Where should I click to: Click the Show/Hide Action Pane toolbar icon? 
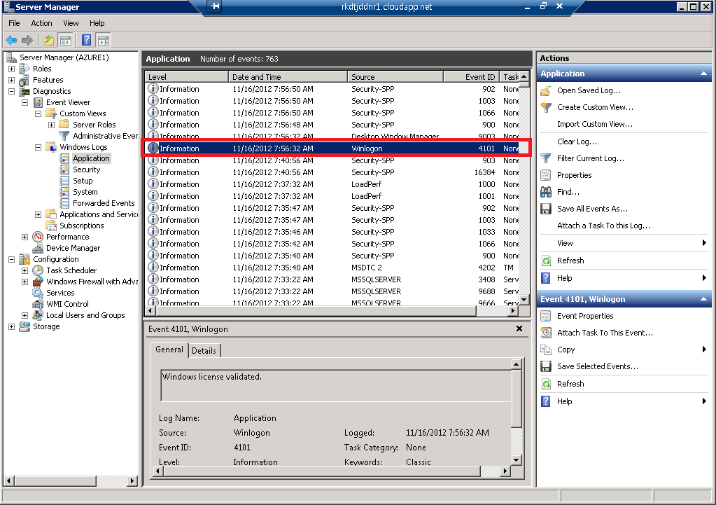click(x=104, y=41)
